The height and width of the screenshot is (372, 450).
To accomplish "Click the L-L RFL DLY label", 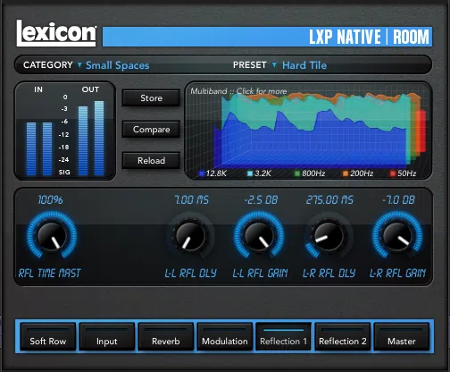I will point(191,273).
